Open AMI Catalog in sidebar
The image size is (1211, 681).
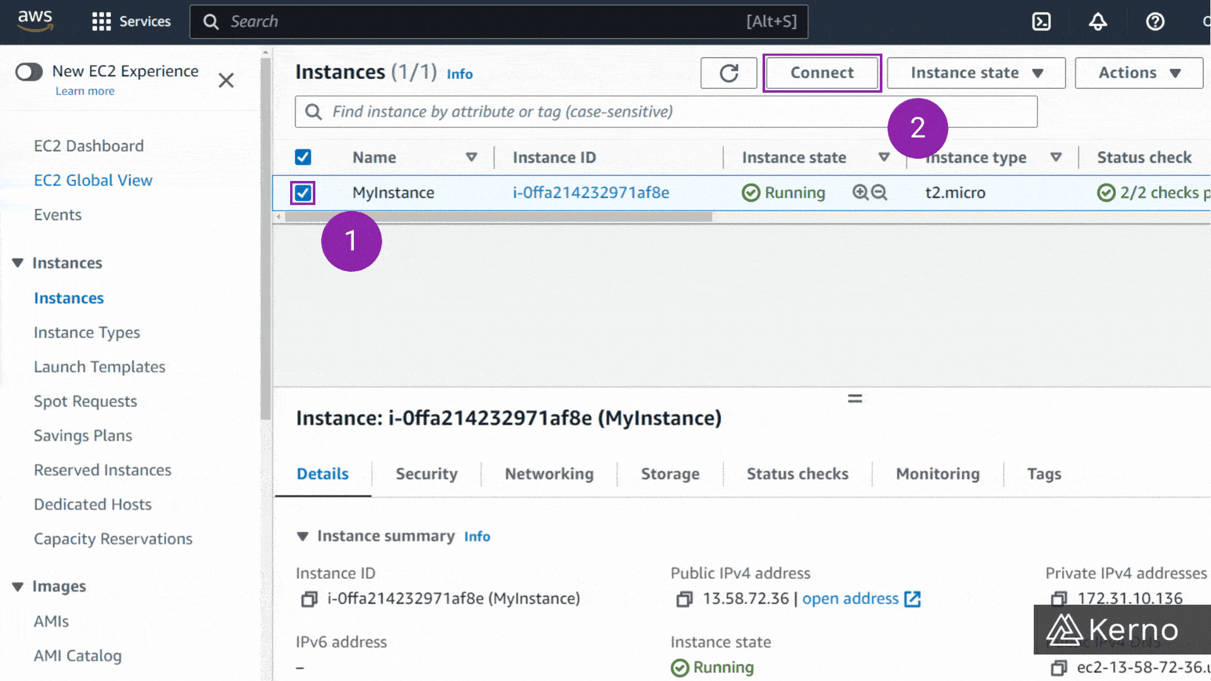[x=78, y=656]
